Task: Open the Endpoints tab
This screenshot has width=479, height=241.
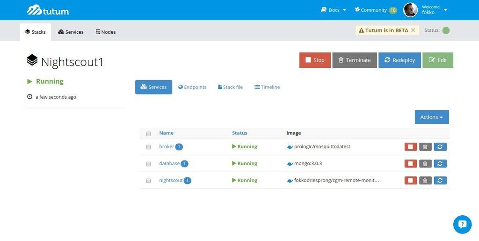Action: tap(192, 87)
